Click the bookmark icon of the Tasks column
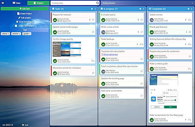The image size is (195, 127). 53,9
